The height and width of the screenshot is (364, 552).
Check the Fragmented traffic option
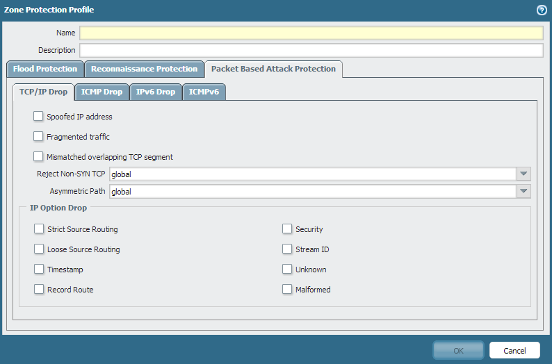(38, 137)
